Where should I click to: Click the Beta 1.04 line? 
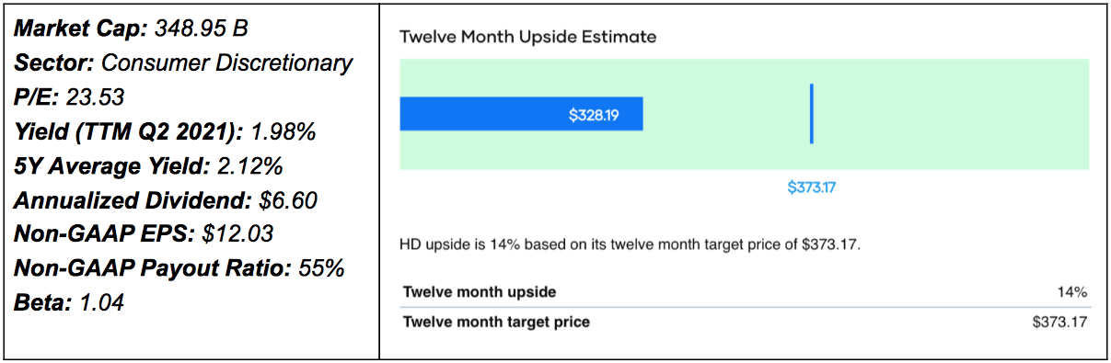pyautogui.click(x=69, y=301)
